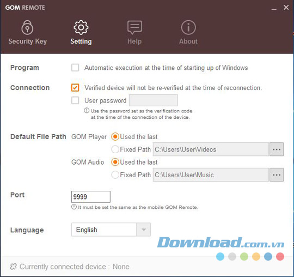Switch to the Setting tab label
Viewport: 294px width, 277px height.
click(x=81, y=41)
